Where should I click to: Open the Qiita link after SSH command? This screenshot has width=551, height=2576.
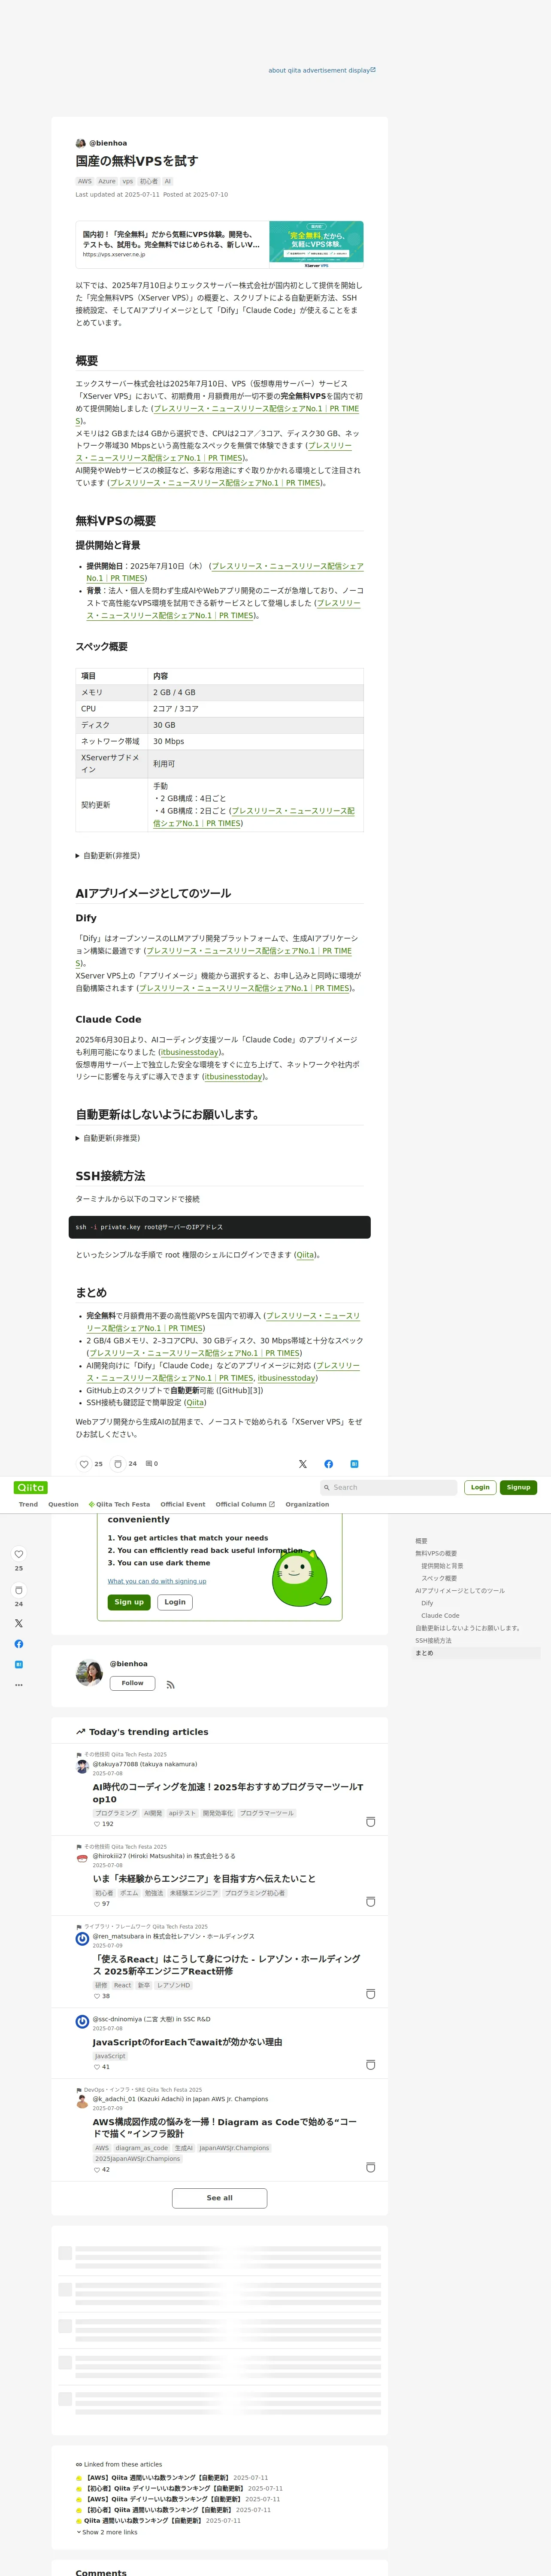coord(305,1254)
